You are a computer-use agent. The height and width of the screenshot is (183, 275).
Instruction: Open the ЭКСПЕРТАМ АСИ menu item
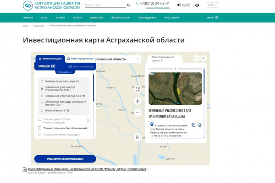click(121, 18)
